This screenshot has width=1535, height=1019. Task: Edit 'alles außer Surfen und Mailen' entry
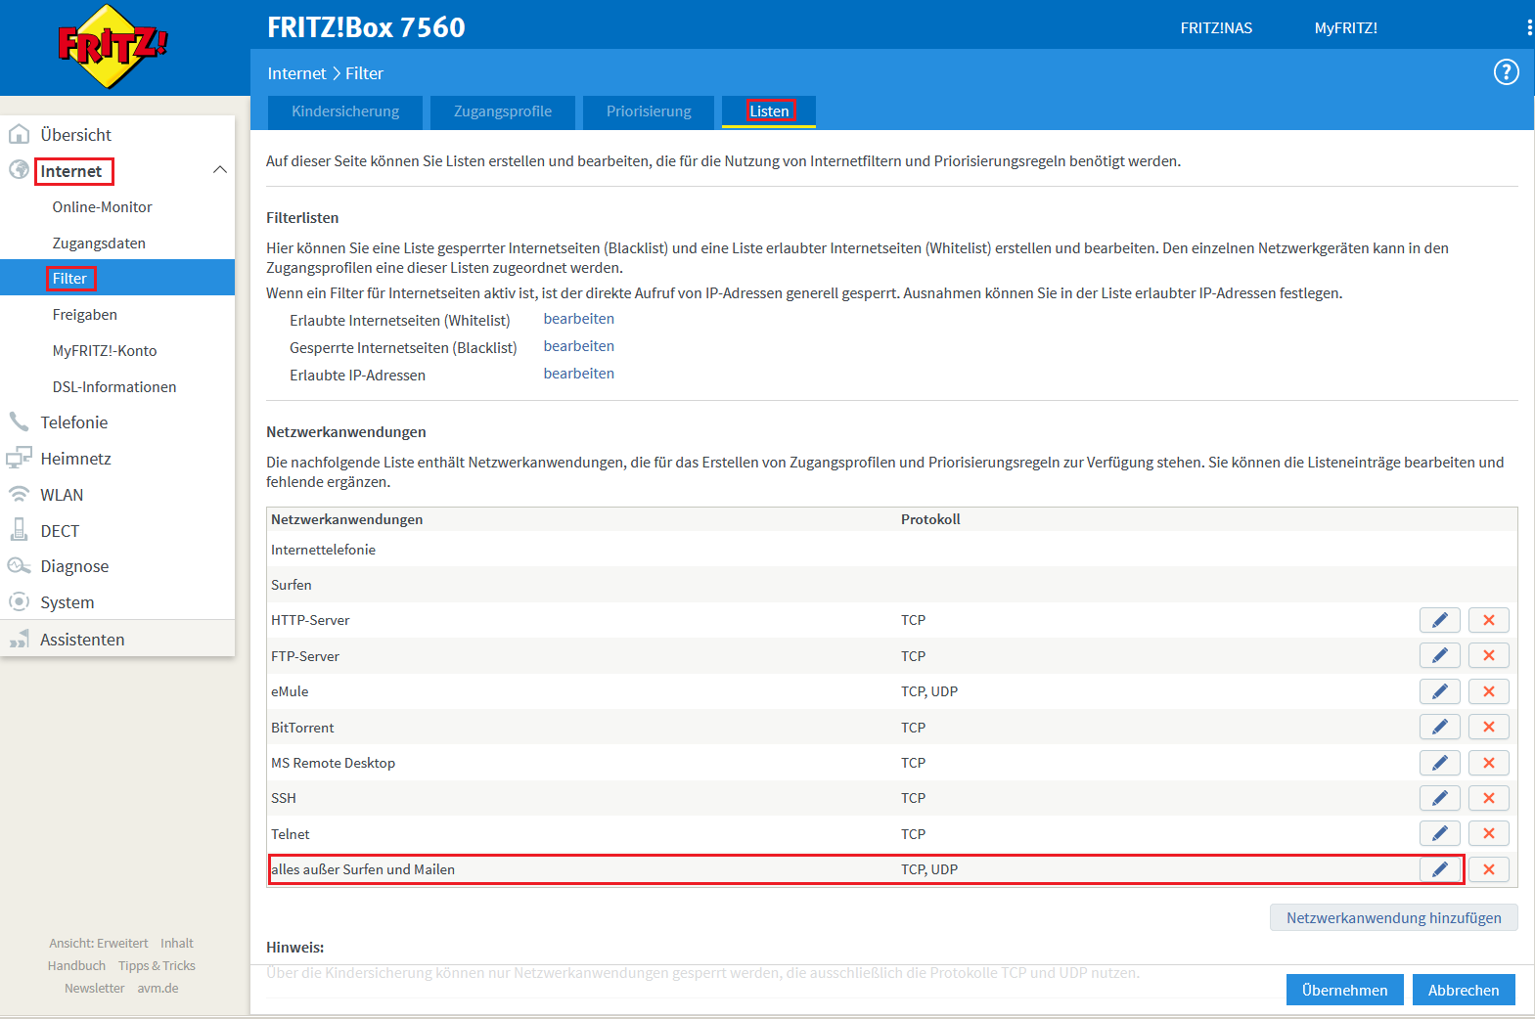[1439, 869]
